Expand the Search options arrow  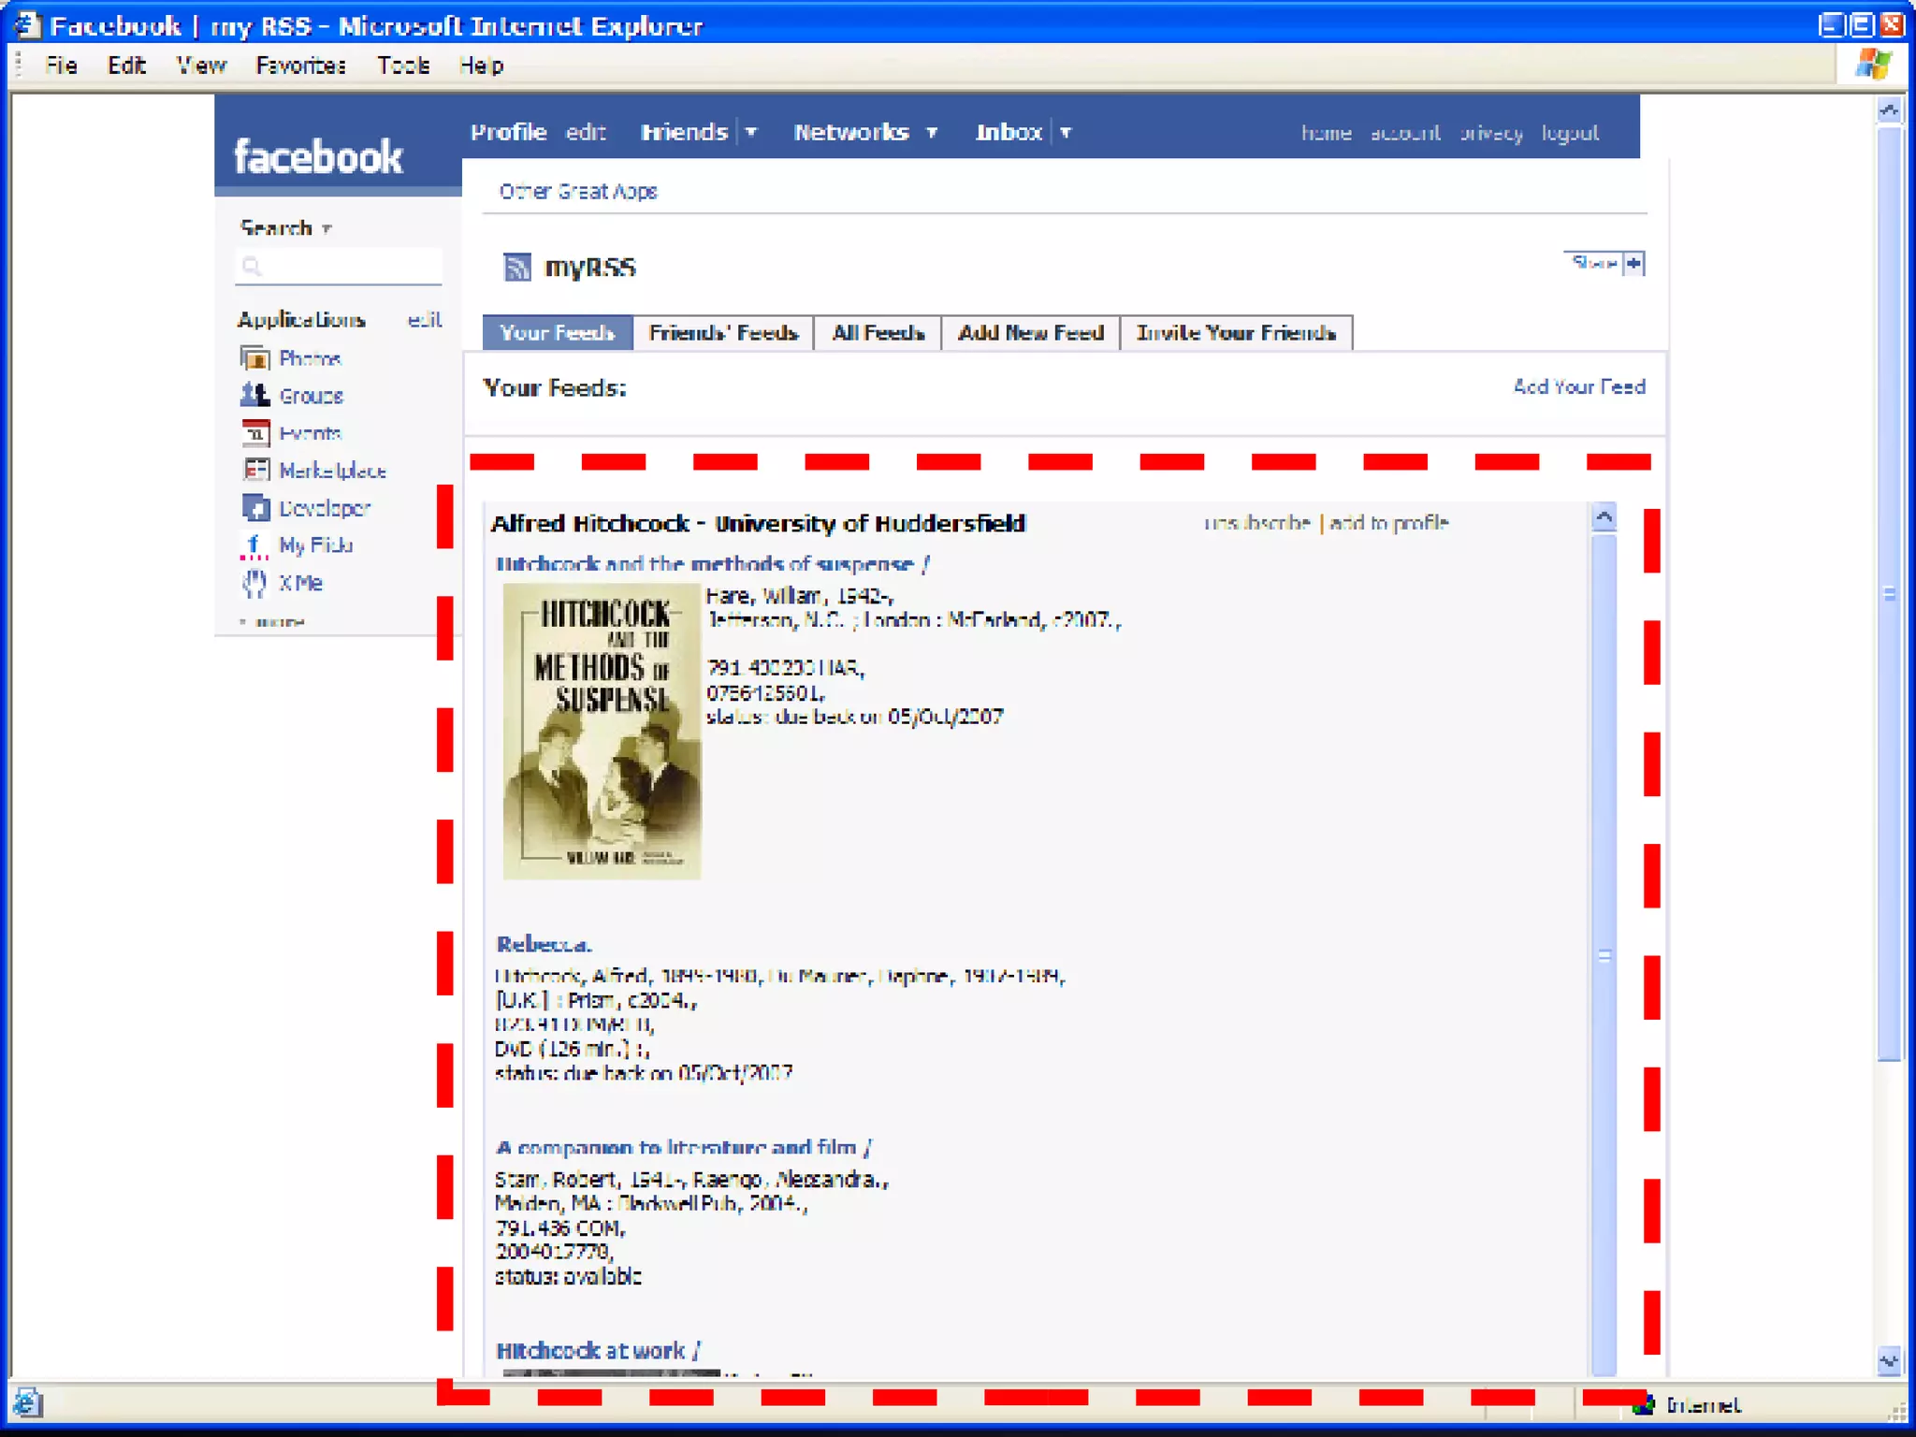point(327,229)
